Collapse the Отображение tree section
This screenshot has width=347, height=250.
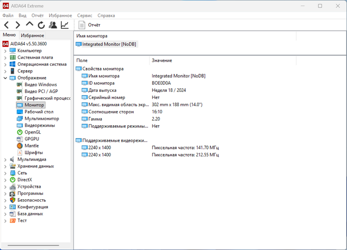(5, 78)
